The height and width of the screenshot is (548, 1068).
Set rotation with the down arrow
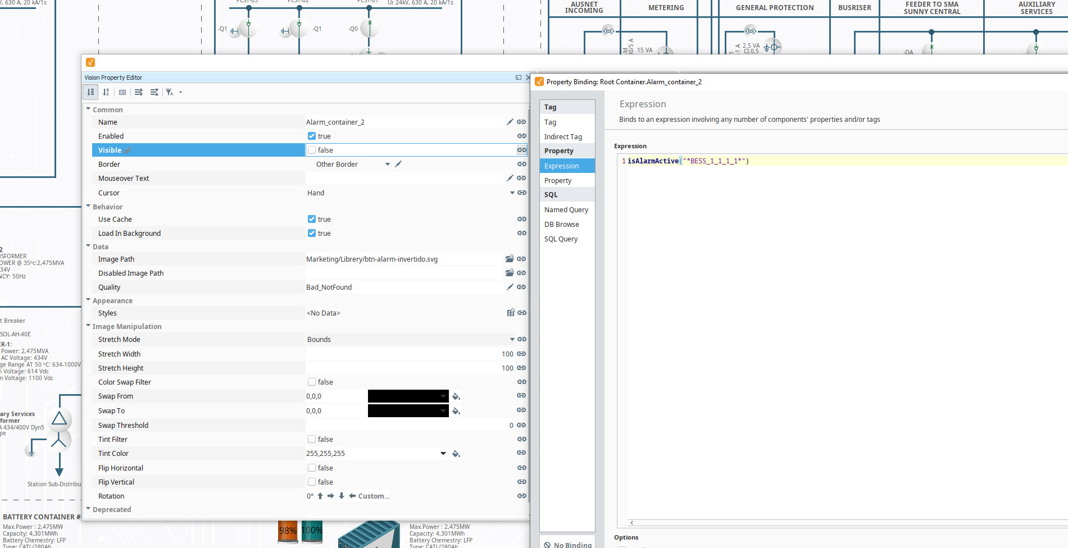click(342, 496)
